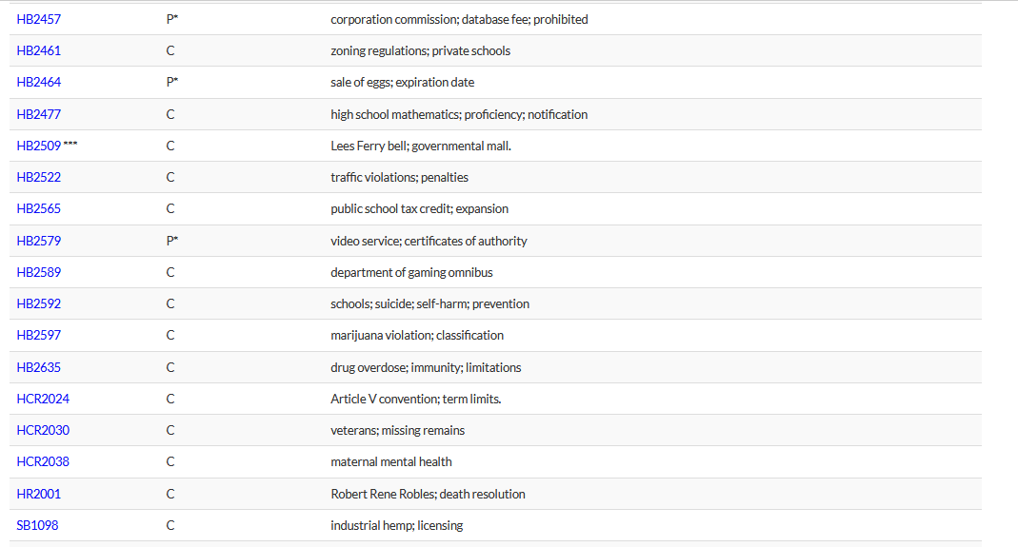Image resolution: width=1018 pixels, height=547 pixels.
Task: Select text 'department of gaming omnibus'
Action: click(411, 272)
